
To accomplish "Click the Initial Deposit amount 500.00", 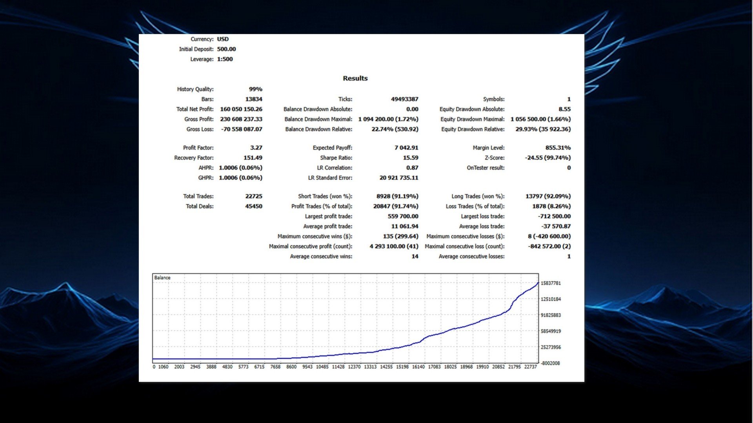I will [226, 49].
